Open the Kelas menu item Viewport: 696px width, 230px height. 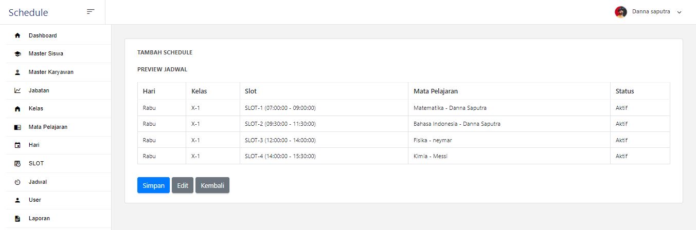coord(36,109)
